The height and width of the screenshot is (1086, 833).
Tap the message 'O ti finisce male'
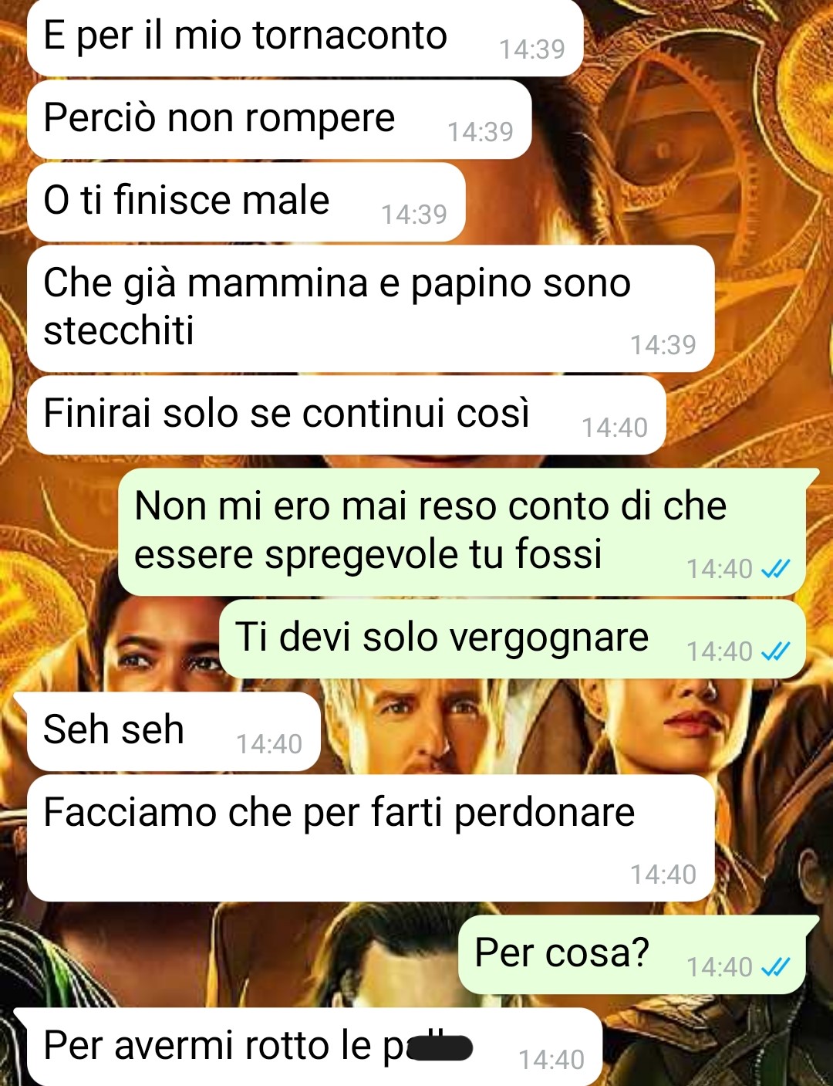[x=246, y=202]
